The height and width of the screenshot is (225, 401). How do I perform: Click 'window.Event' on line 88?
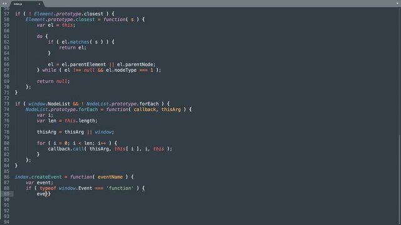pyautogui.click(x=75, y=188)
